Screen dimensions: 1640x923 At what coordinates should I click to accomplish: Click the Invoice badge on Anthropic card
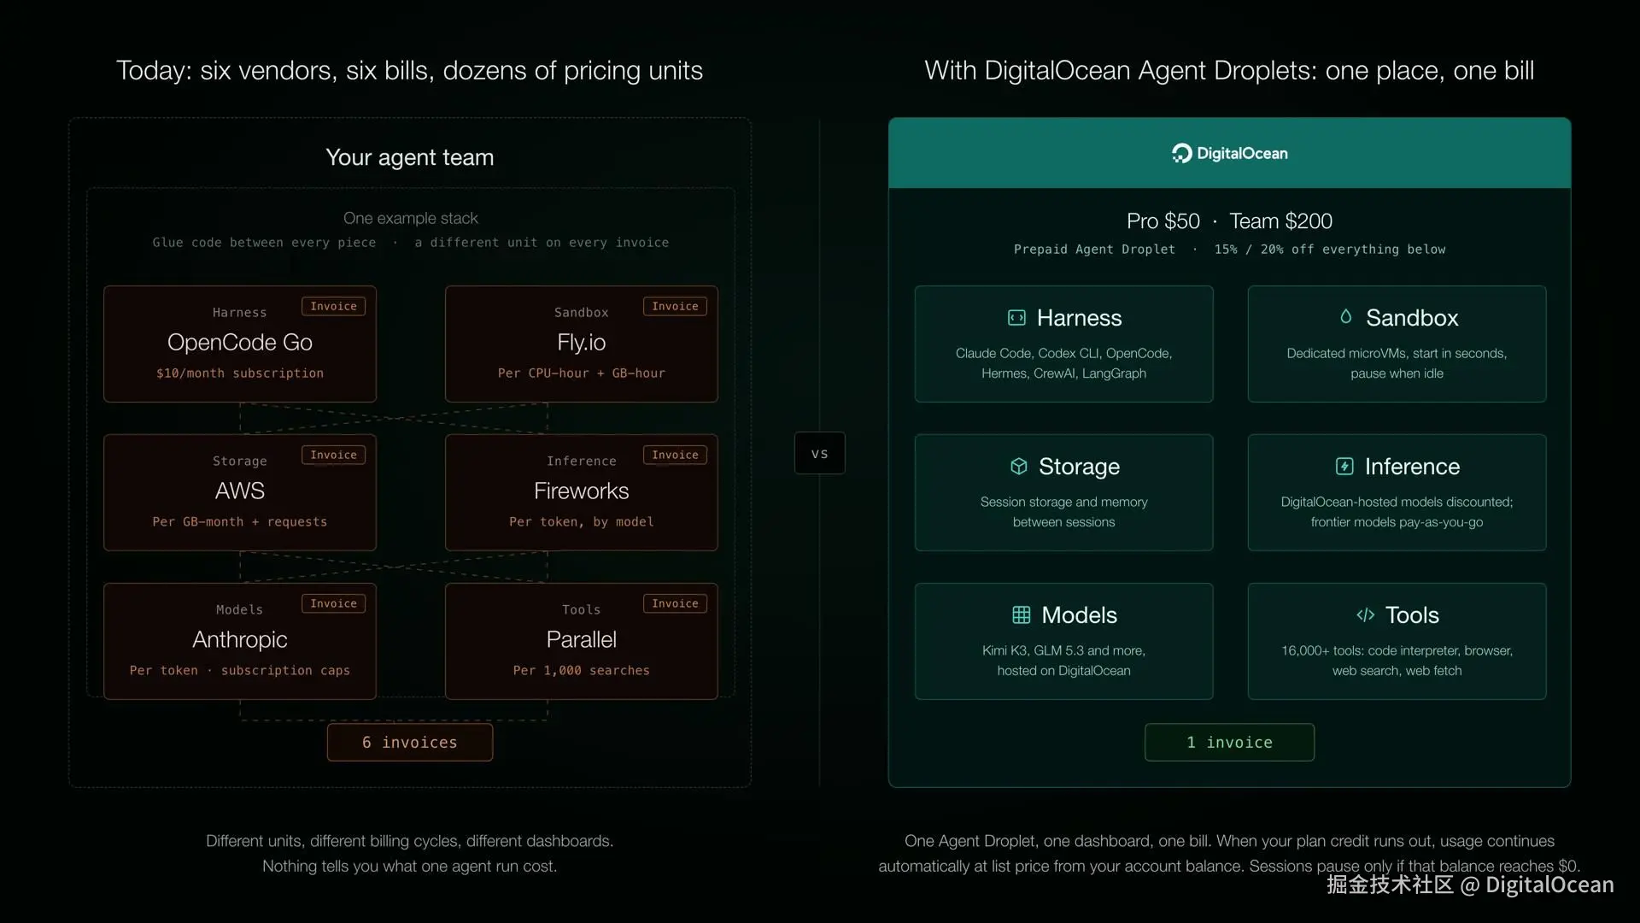333,603
